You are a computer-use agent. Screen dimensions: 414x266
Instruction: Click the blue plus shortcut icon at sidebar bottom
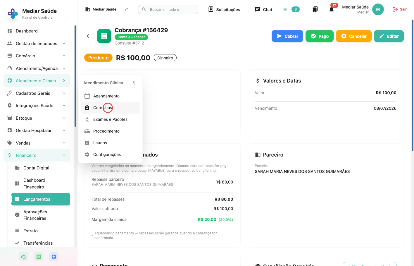(54, 257)
